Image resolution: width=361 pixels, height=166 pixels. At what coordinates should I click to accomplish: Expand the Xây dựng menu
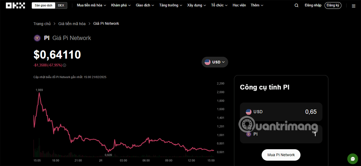click(197, 5)
